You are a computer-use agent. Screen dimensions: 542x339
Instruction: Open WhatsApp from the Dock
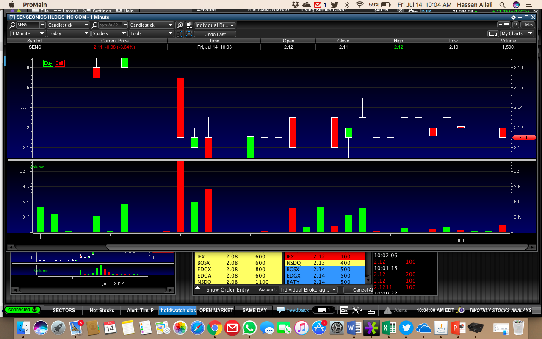click(249, 328)
